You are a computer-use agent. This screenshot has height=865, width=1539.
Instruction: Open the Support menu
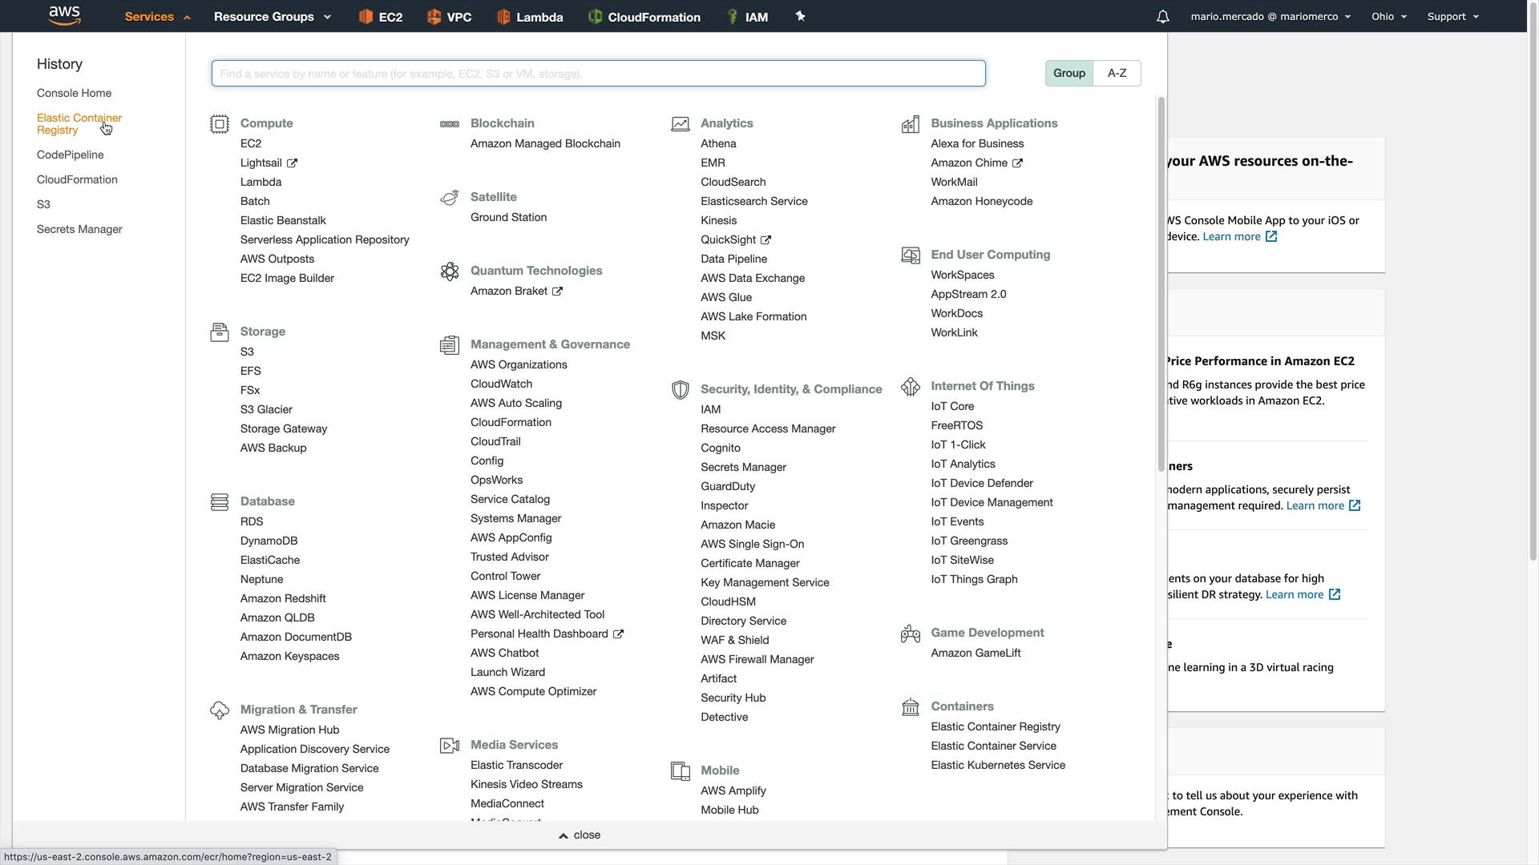[1452, 17]
